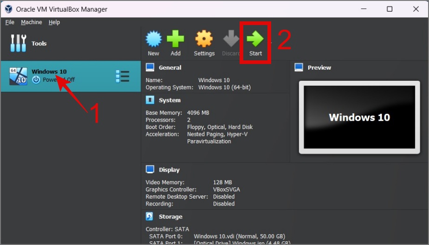
Task: Click the Storage section disk icon
Action: click(x=149, y=216)
